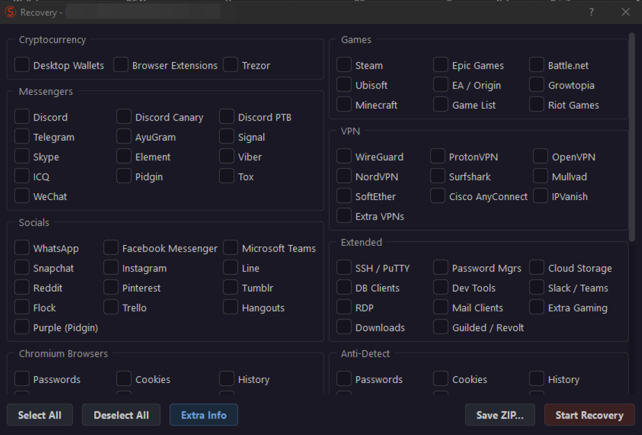Enable the Discord Canary checkbox

point(123,117)
